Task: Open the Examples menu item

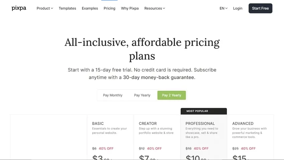Action: 90,8
